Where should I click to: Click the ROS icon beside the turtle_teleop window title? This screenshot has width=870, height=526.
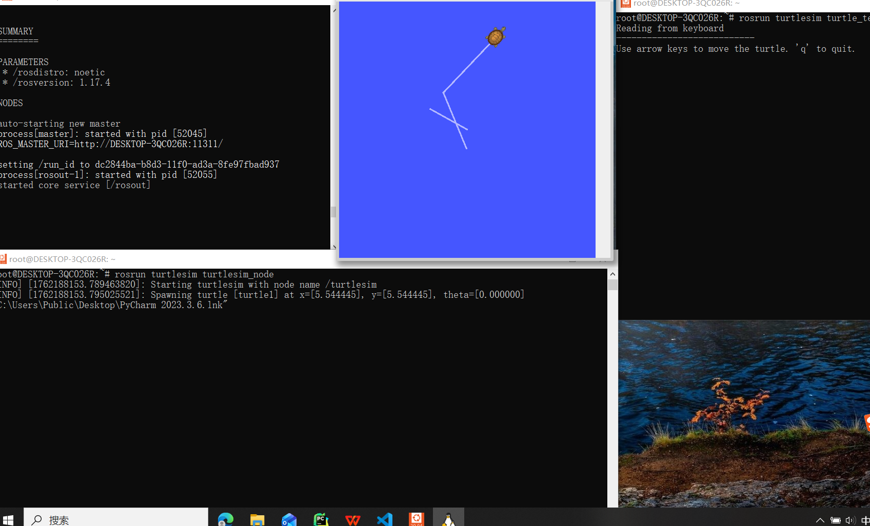625,4
